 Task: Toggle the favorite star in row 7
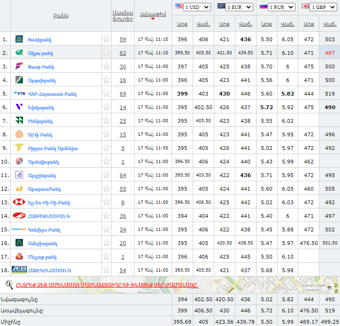click(x=106, y=121)
